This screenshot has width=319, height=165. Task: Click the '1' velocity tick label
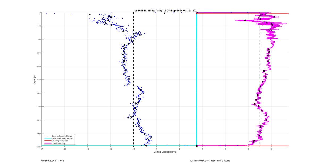click(202, 149)
